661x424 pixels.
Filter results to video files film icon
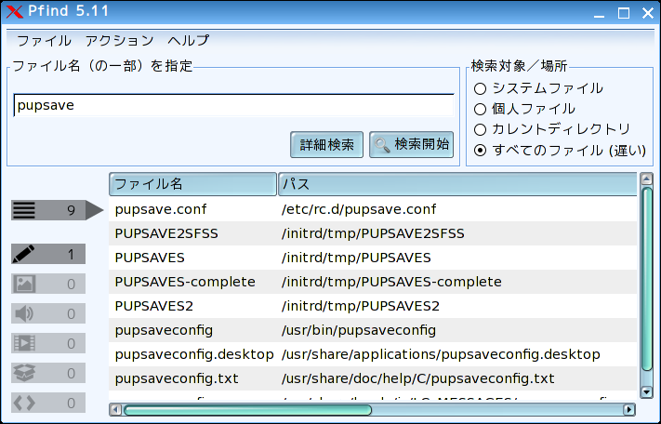tap(48, 343)
